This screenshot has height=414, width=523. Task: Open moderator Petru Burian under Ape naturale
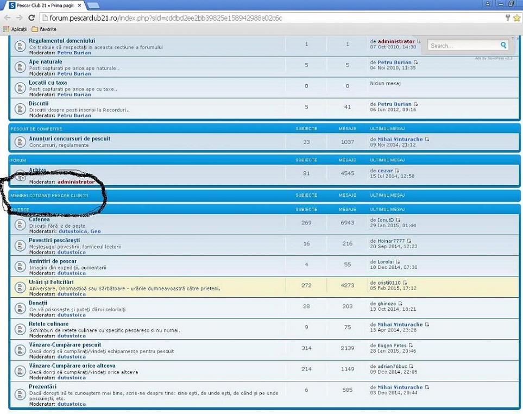point(74,74)
